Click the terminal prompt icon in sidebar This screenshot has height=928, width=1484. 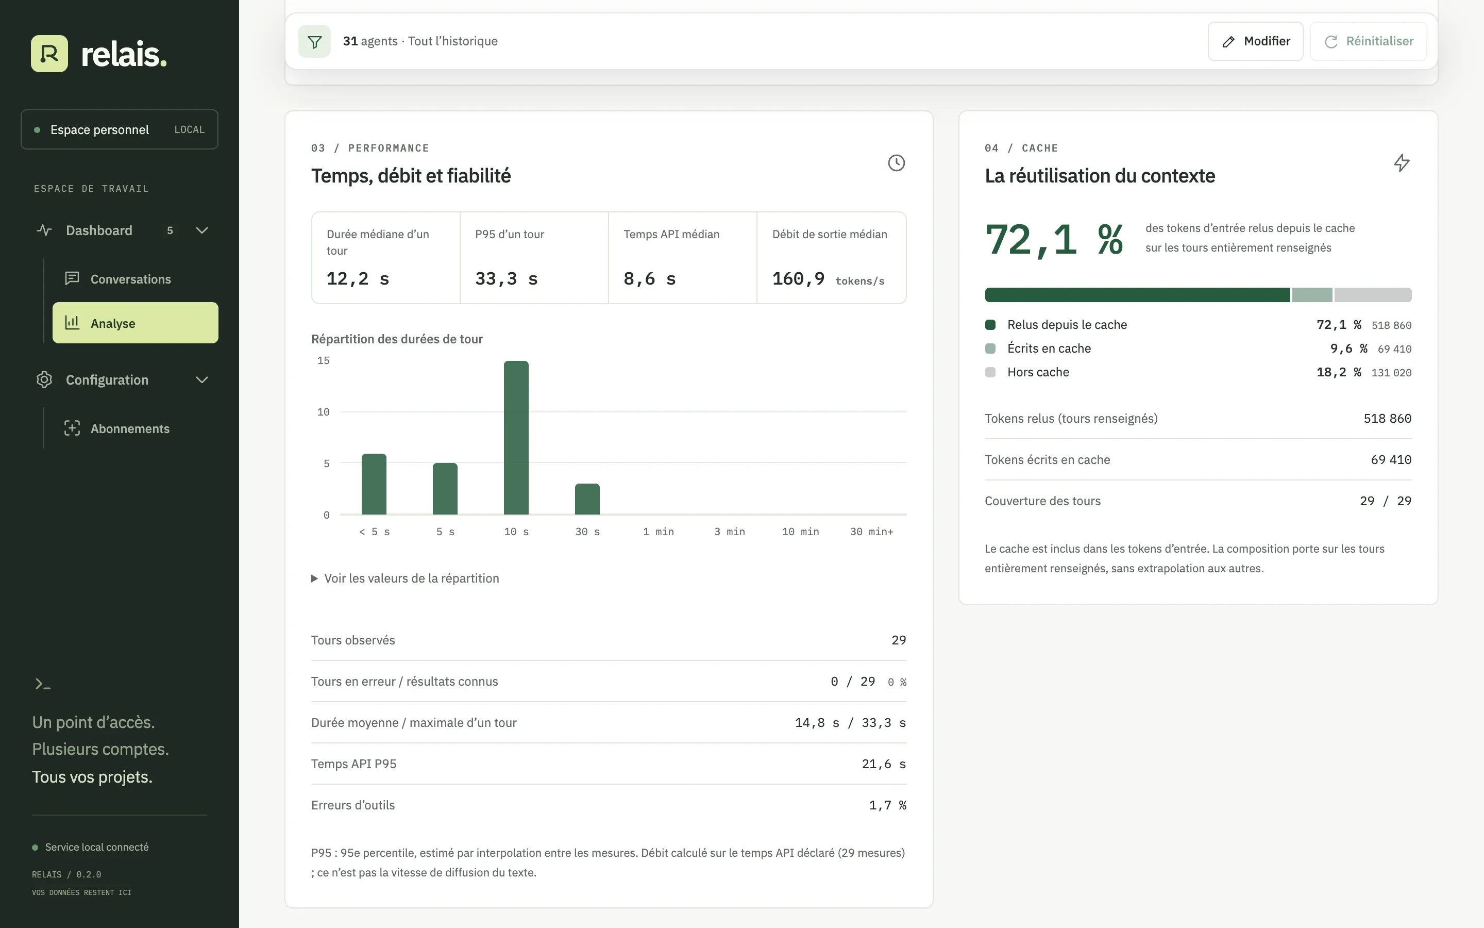pos(42,684)
